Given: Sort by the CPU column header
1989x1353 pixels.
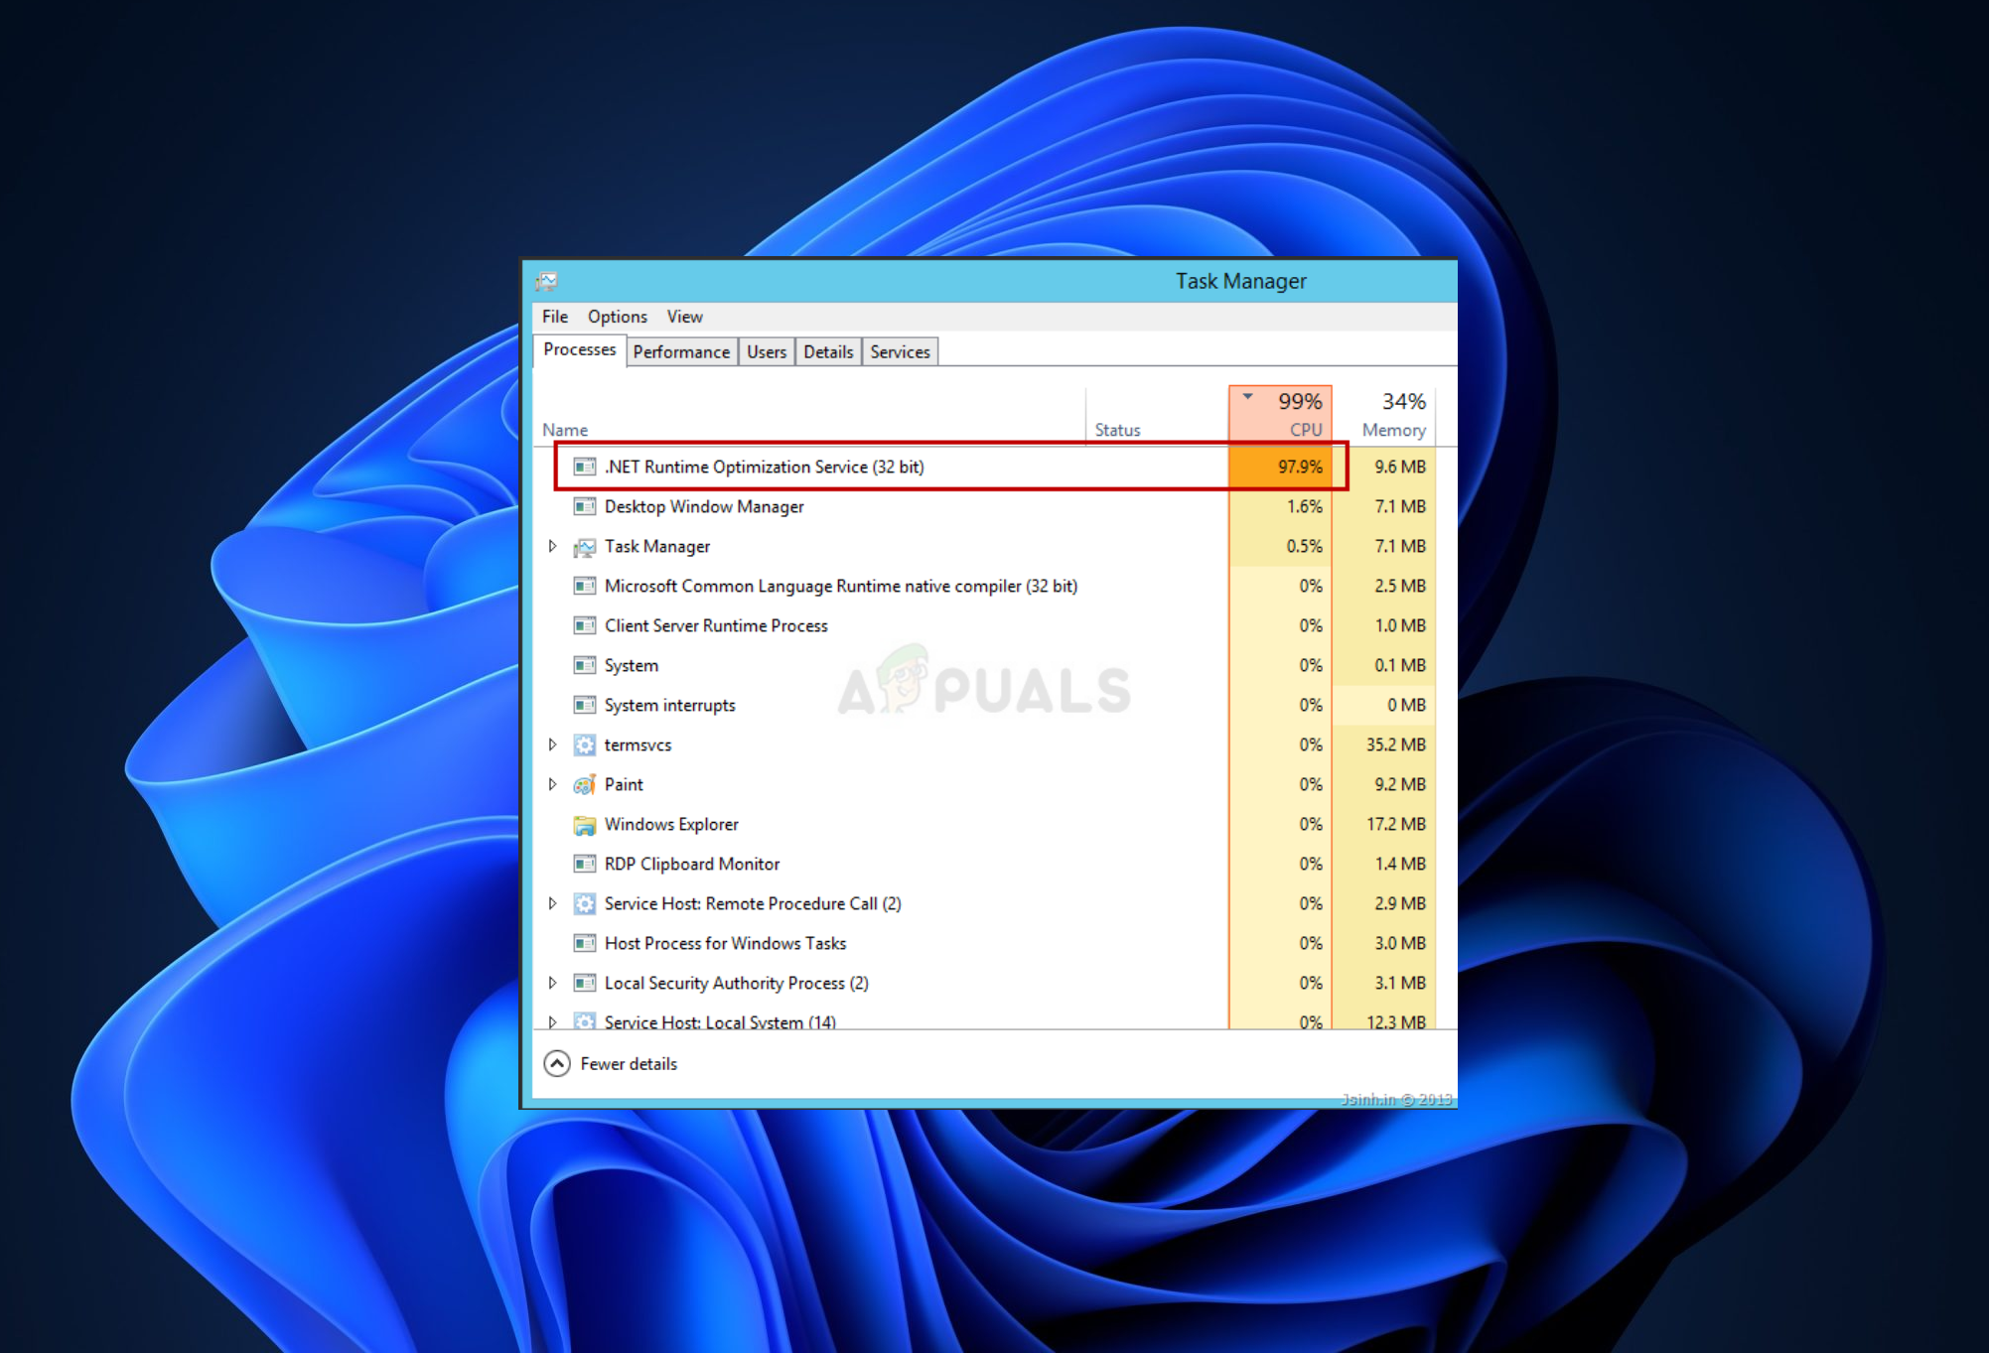Looking at the screenshot, I should click(1281, 415).
